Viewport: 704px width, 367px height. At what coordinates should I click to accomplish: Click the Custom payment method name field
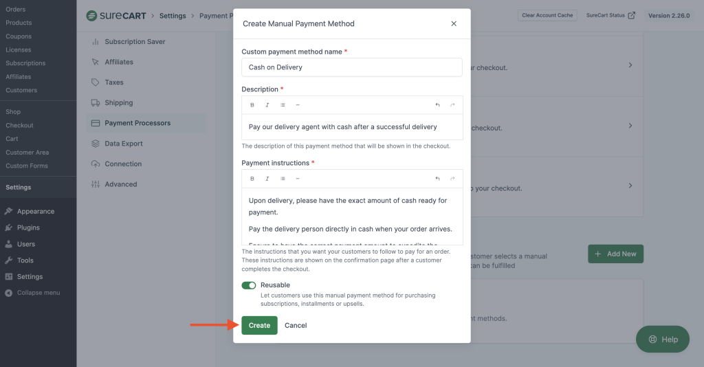[351, 67]
